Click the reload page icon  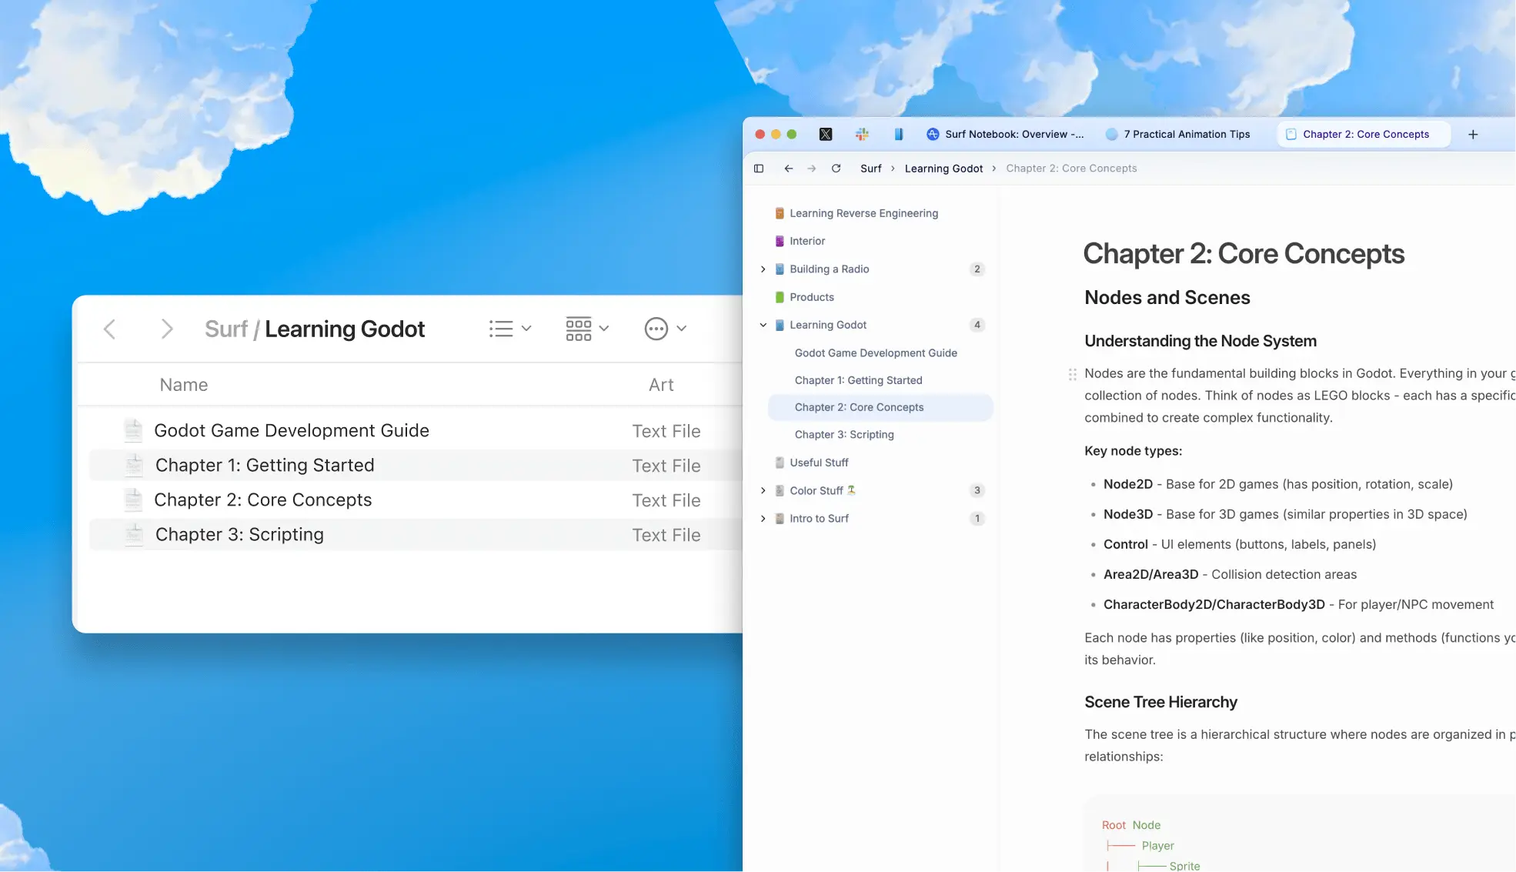836,169
